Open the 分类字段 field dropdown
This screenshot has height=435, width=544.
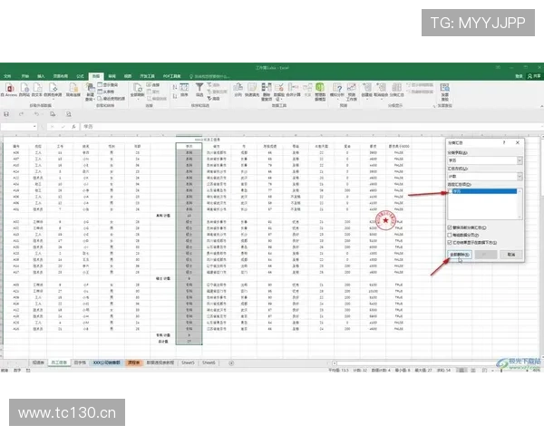point(519,160)
